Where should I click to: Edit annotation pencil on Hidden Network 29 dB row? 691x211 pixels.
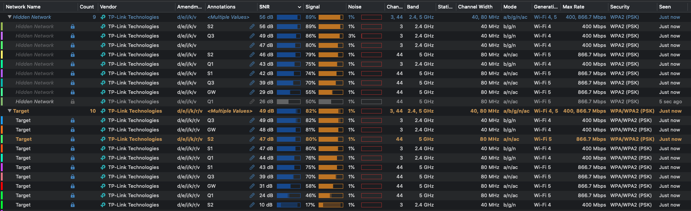point(252,92)
